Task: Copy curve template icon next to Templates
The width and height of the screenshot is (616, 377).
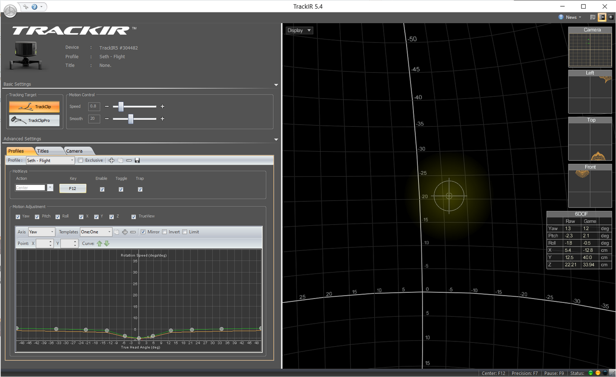Action: coord(117,232)
